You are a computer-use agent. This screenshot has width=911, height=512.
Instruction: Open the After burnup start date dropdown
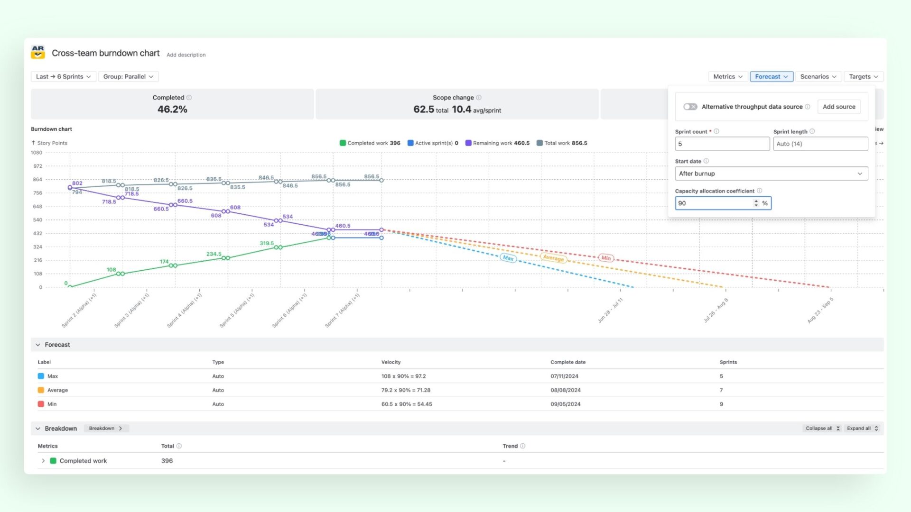pos(772,174)
